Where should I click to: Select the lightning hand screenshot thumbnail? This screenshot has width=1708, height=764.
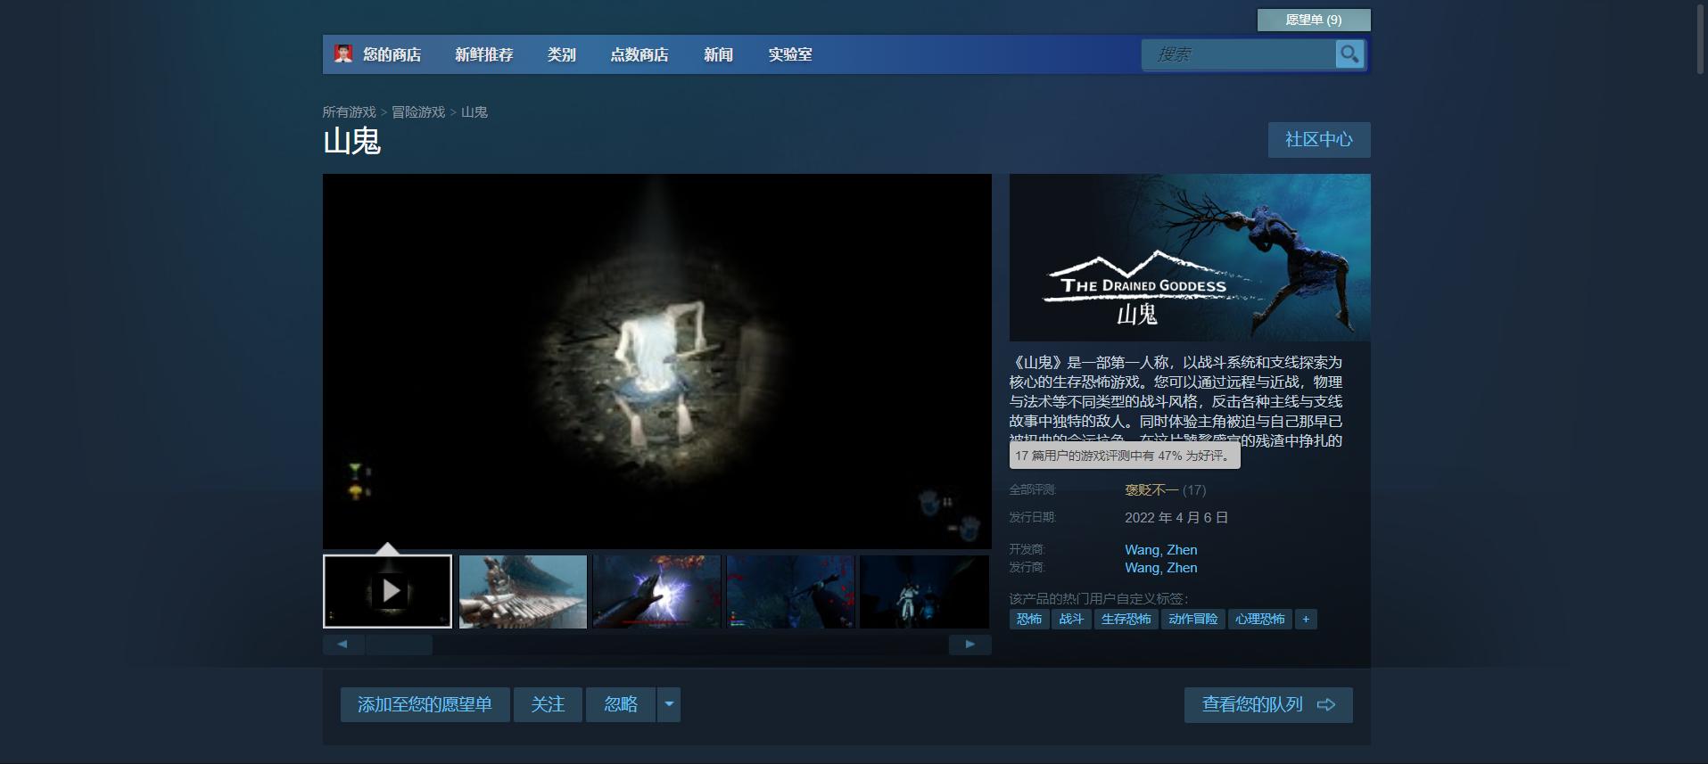click(x=656, y=592)
